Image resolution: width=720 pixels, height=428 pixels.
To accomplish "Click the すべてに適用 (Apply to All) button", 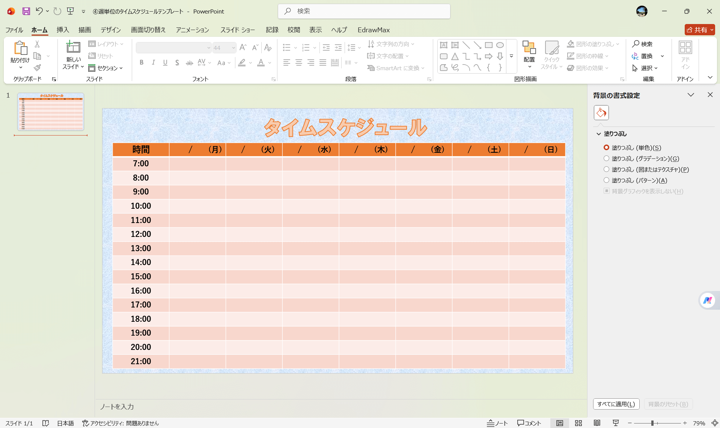I will pos(616,404).
